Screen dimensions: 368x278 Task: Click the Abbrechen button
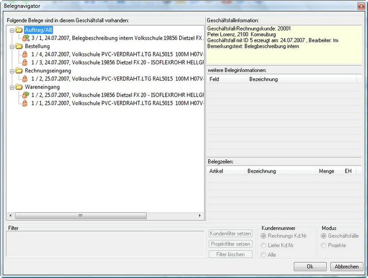(x=347, y=266)
